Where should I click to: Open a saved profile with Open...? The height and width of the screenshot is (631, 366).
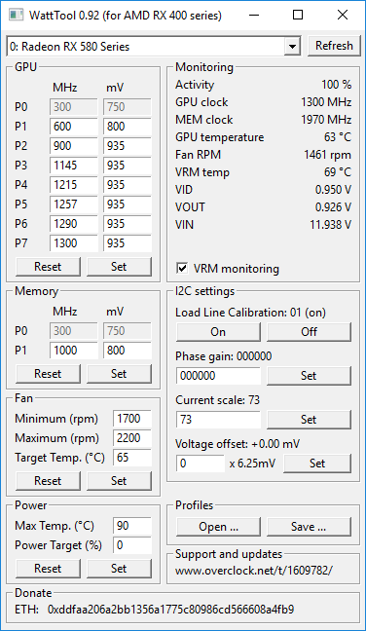click(218, 527)
